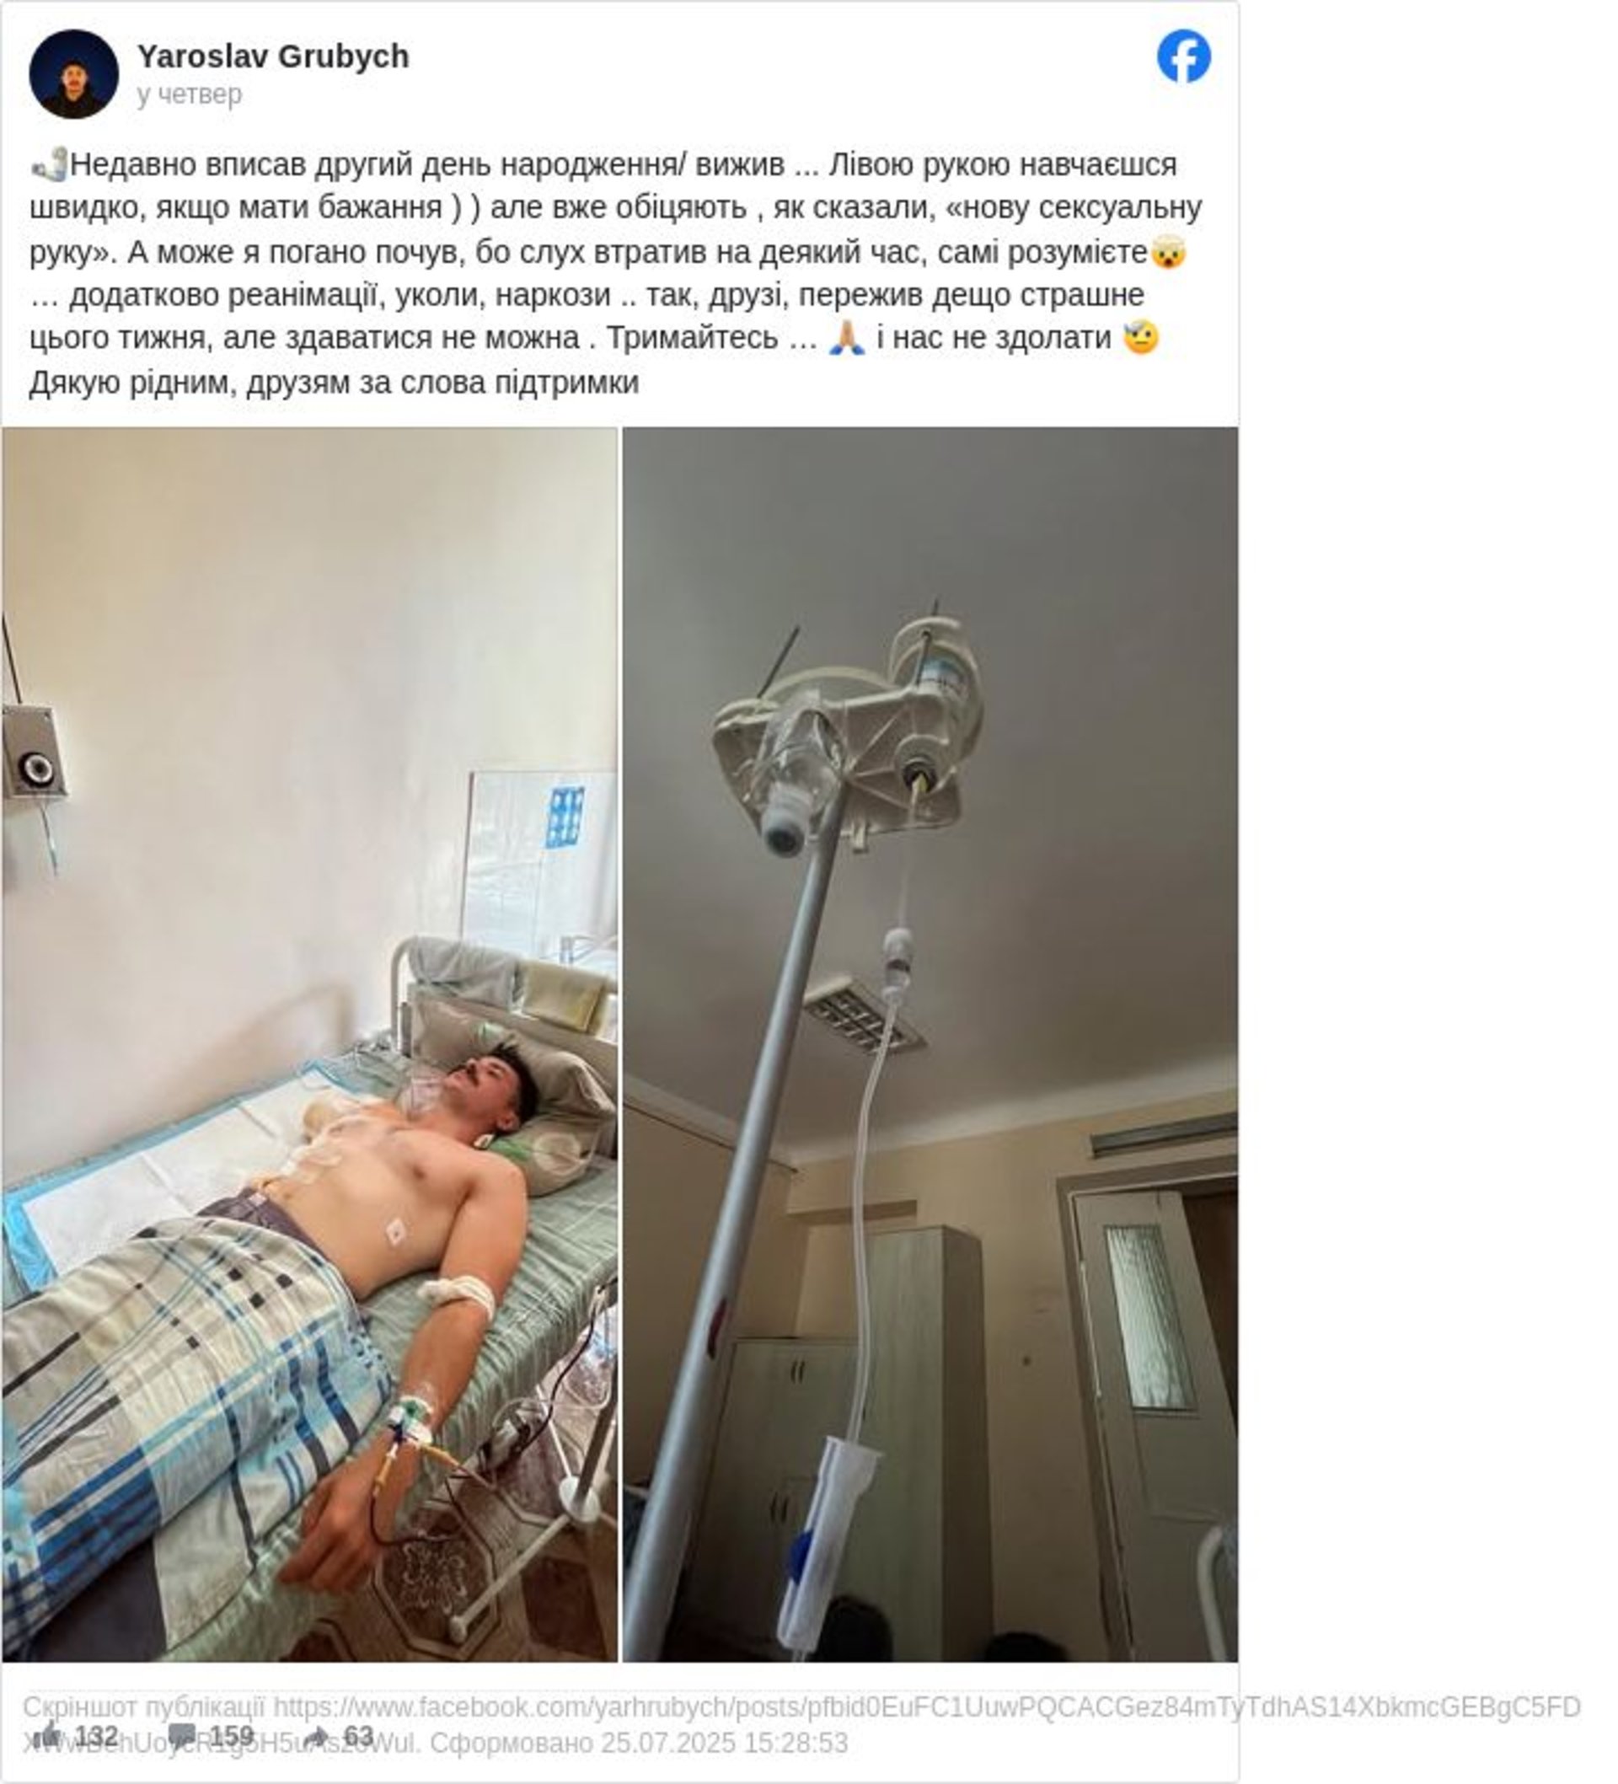
Task: Click the exploding head emoji
Action: (x=1168, y=253)
